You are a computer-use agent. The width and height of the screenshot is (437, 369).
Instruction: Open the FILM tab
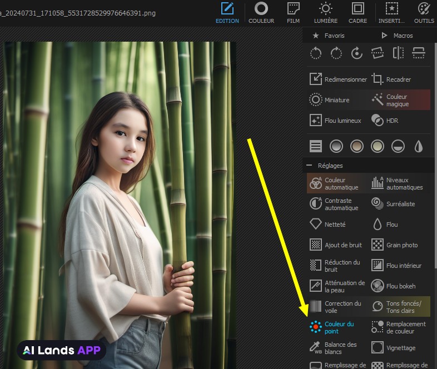coord(293,13)
